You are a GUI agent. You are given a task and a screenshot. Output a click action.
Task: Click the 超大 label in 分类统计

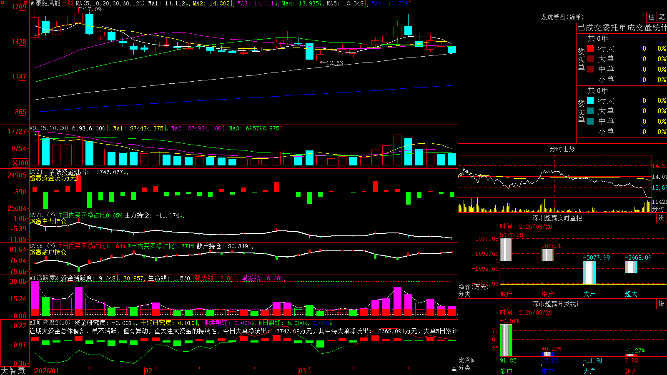631,371
